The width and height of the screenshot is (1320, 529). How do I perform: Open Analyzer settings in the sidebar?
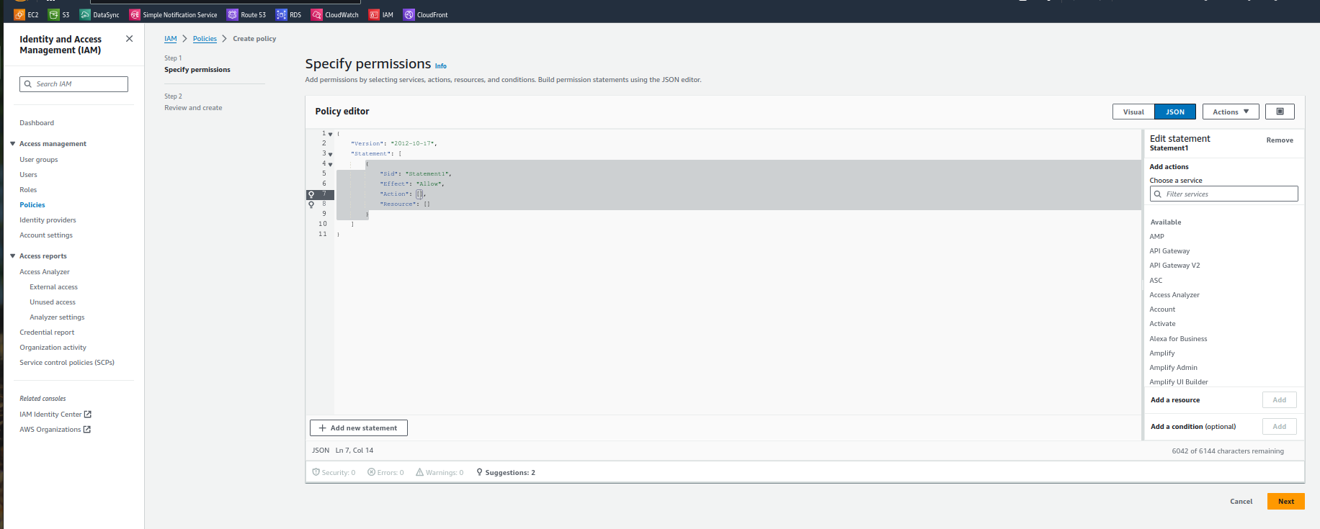pos(57,317)
